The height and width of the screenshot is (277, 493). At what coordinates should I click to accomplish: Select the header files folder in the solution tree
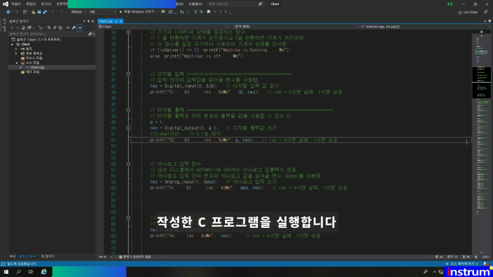[33, 72]
